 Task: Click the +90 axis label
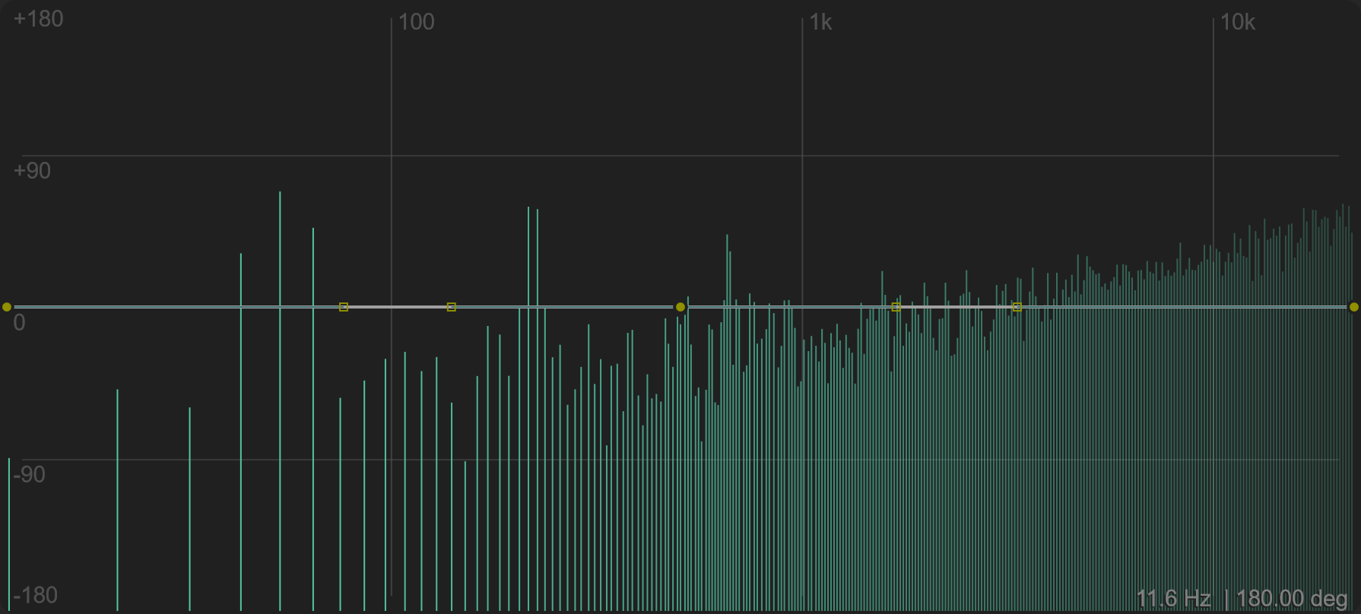33,171
